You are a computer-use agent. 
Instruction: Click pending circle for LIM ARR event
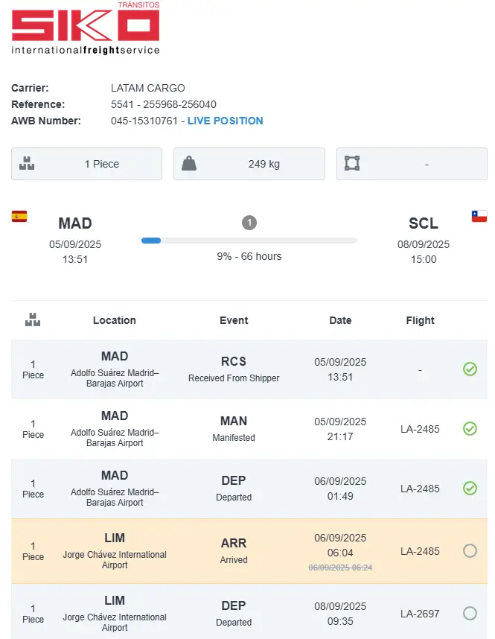470,551
